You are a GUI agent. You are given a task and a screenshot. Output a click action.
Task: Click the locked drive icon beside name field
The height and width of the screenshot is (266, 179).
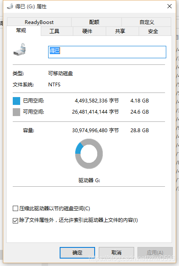coord(20,49)
